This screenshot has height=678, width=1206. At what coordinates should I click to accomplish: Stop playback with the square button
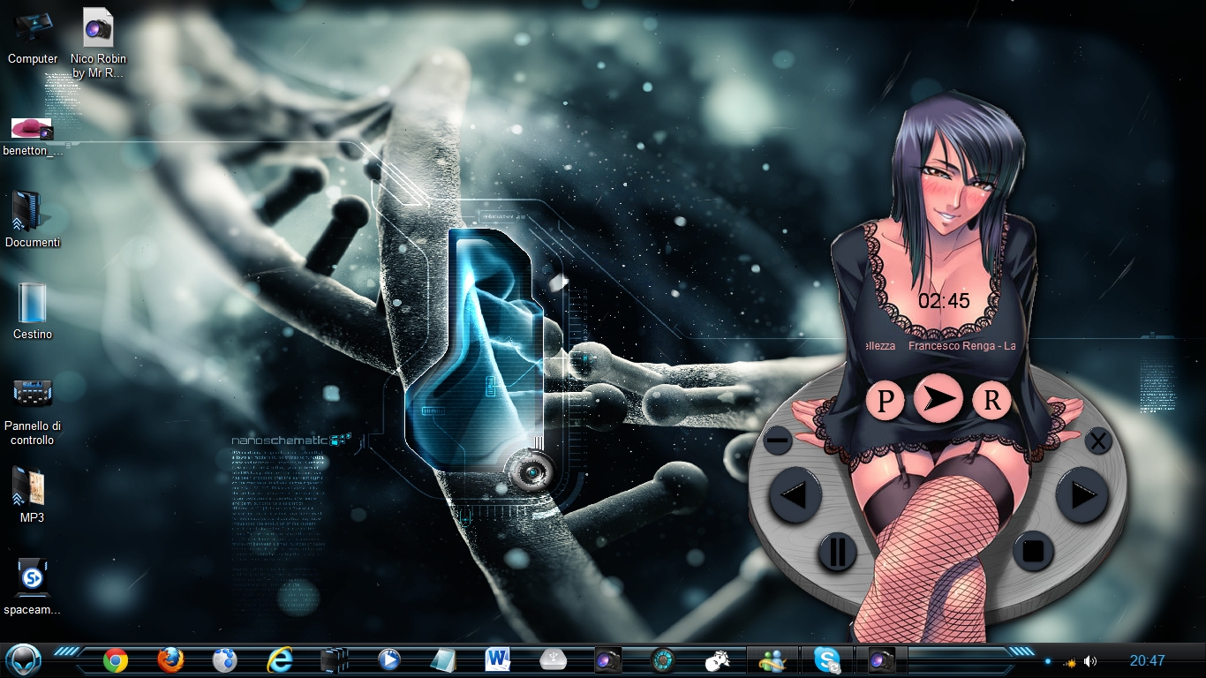[x=1033, y=551]
